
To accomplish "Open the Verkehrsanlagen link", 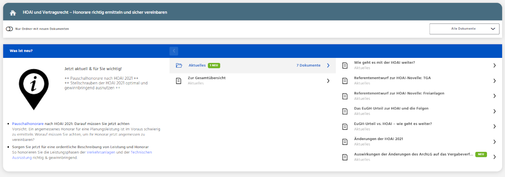I will click(x=107, y=152).
